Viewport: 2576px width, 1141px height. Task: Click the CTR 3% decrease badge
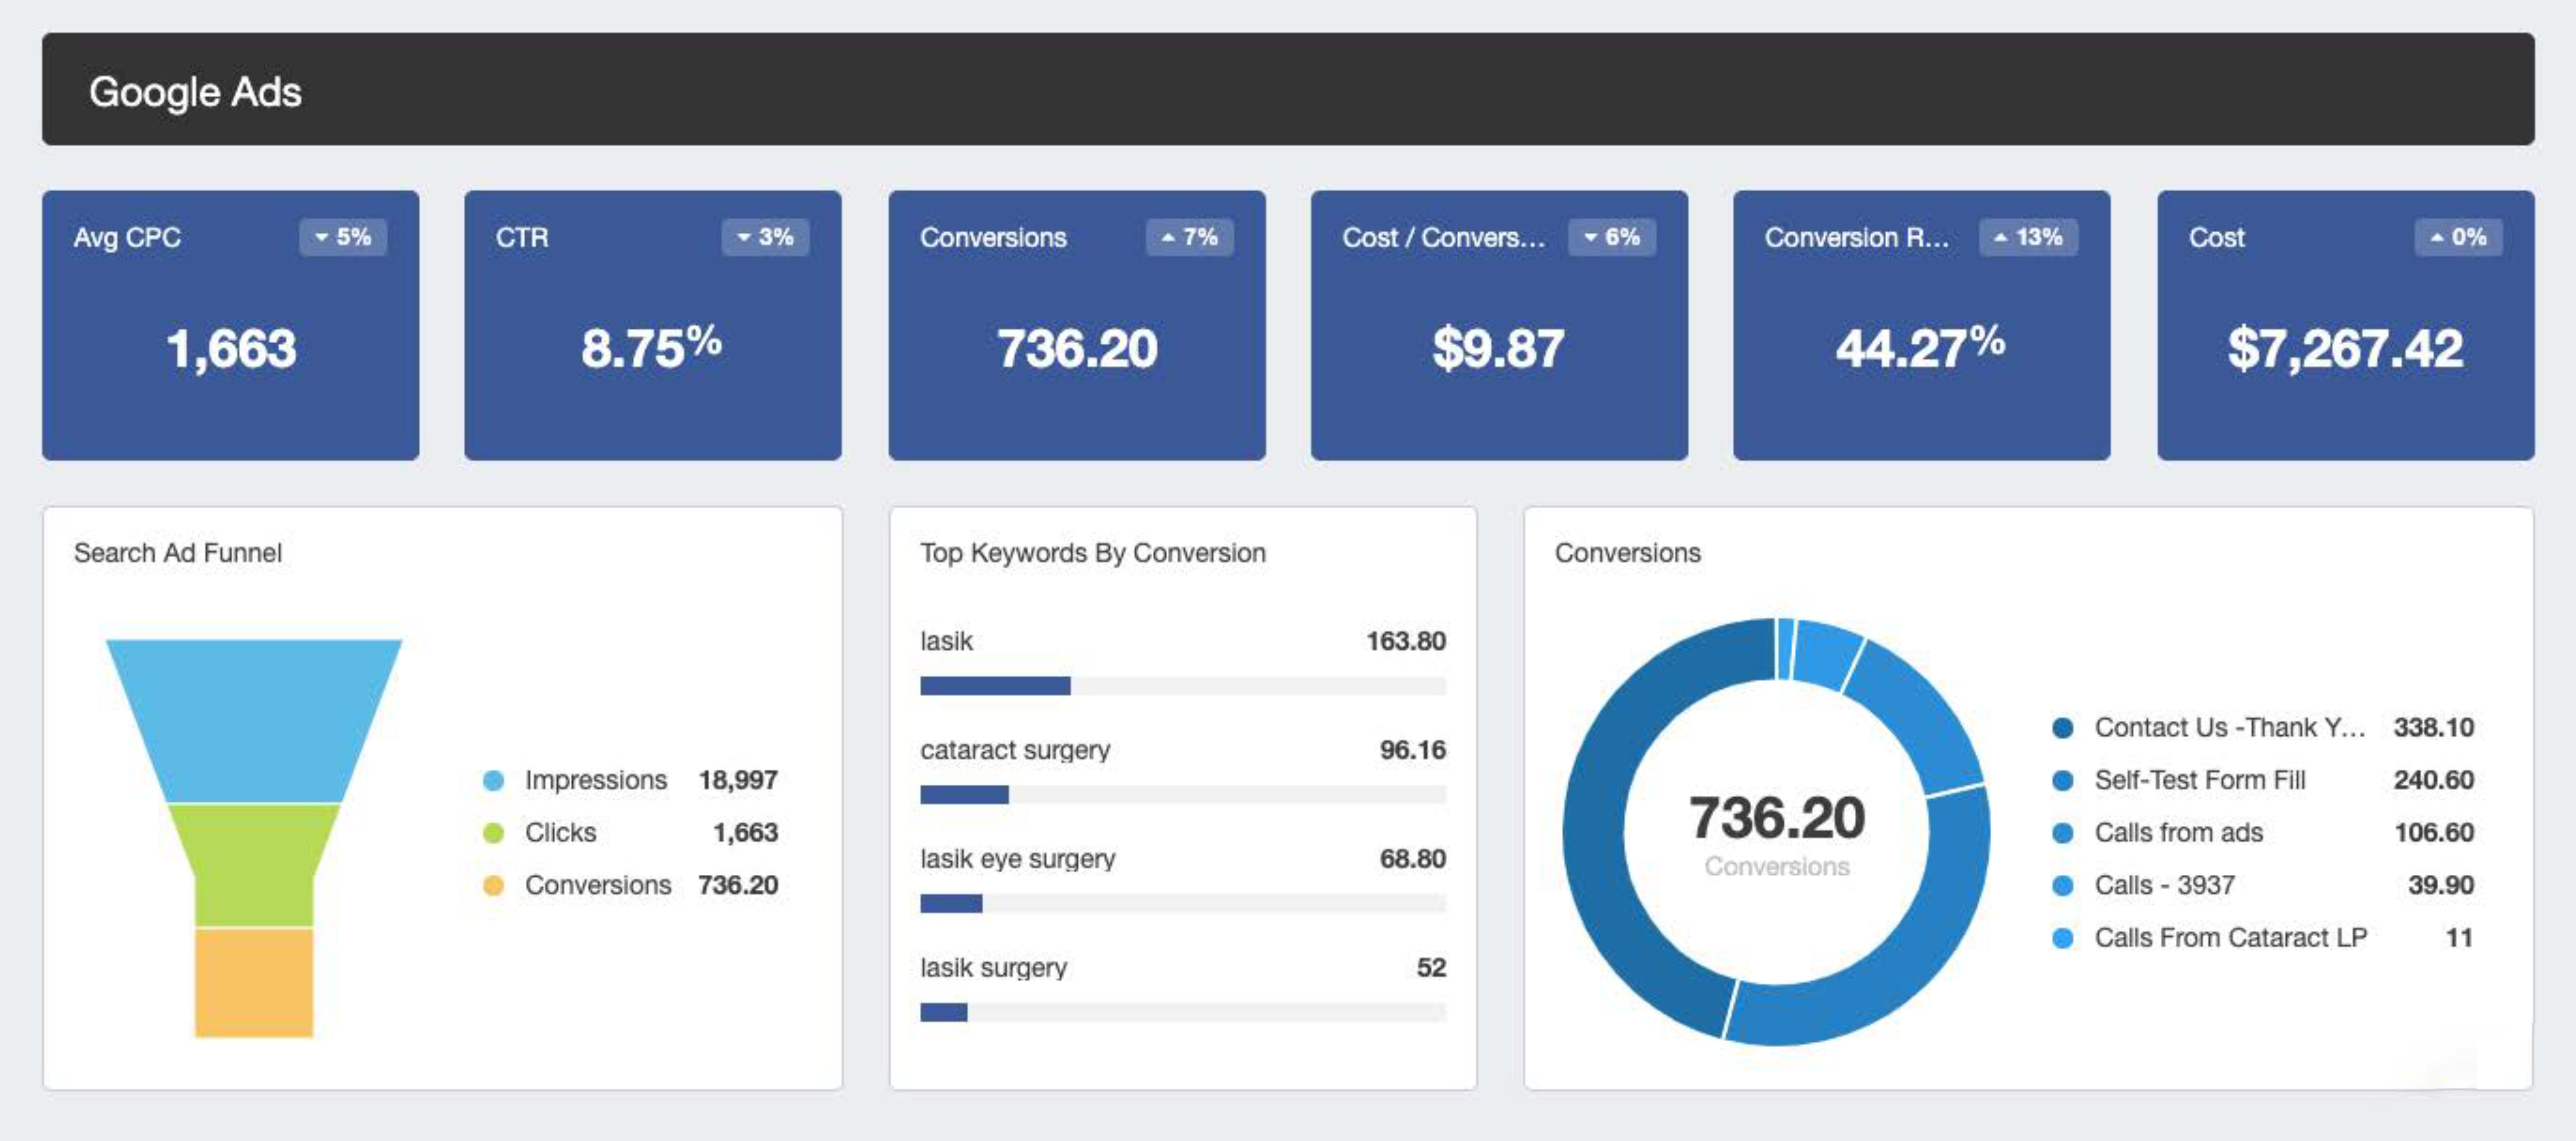point(765,237)
